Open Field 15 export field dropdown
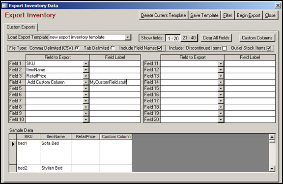The height and width of the screenshot is (184, 283). pos(221,89)
